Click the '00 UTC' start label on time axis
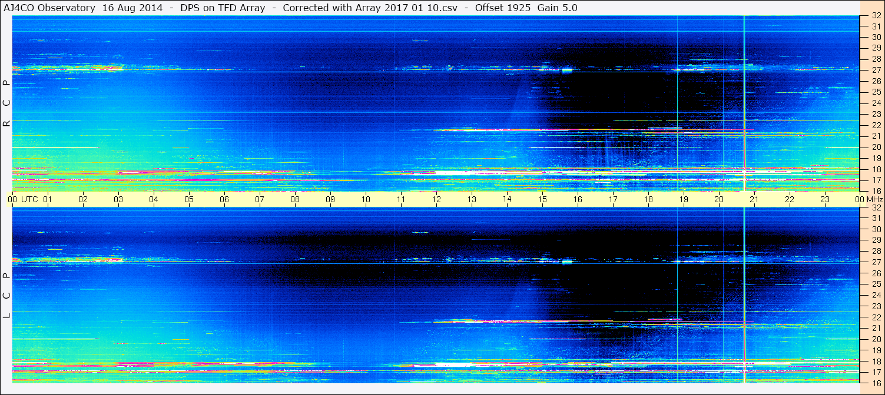885x395 pixels. (x=23, y=199)
